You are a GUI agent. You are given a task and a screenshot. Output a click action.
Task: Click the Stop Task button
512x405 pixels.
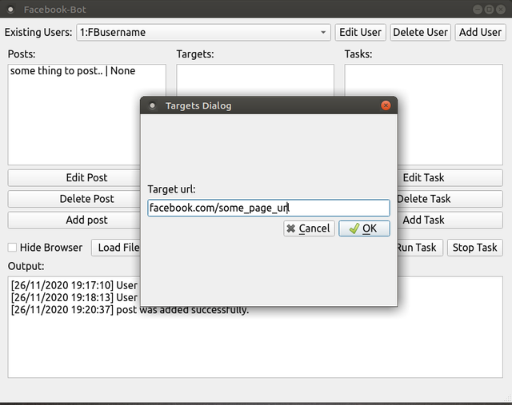[x=474, y=248]
